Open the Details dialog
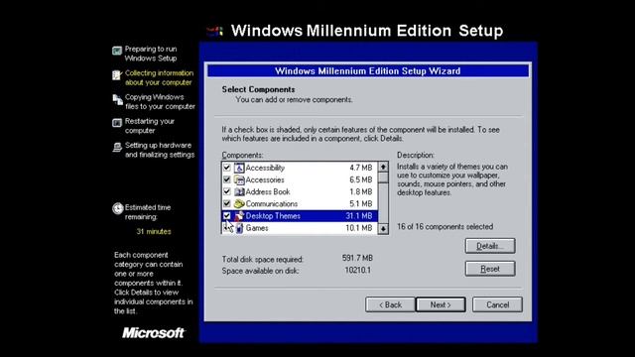 pyautogui.click(x=490, y=246)
